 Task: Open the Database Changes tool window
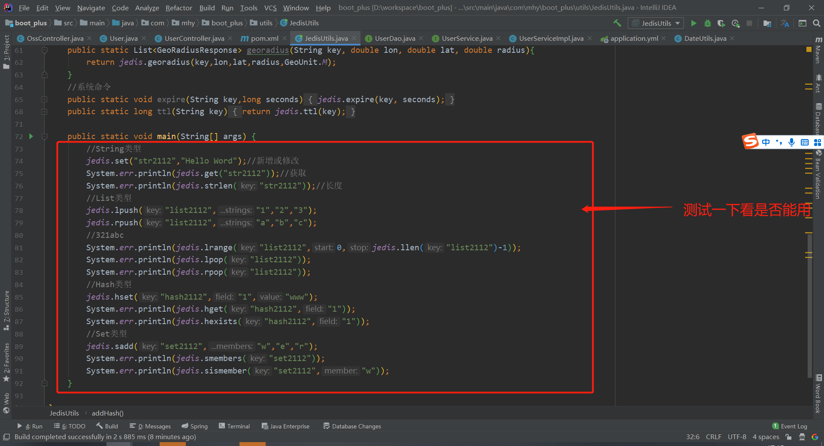pos(352,426)
